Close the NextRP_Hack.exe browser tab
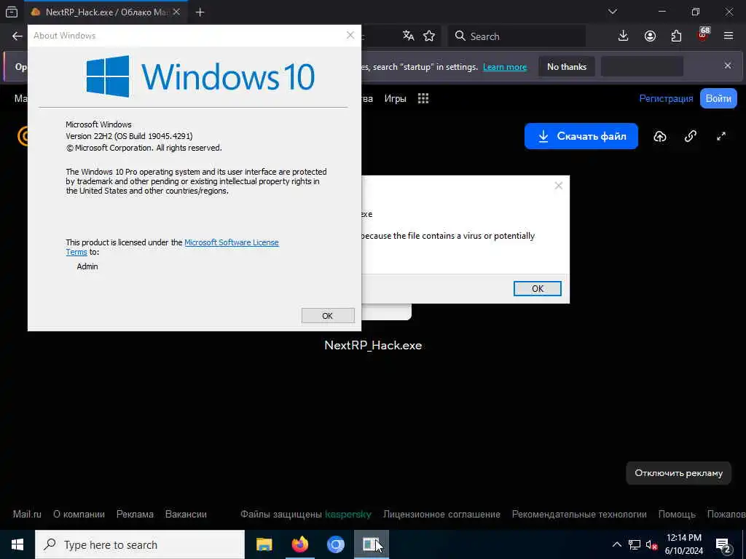The height and width of the screenshot is (559, 746). pos(176,12)
